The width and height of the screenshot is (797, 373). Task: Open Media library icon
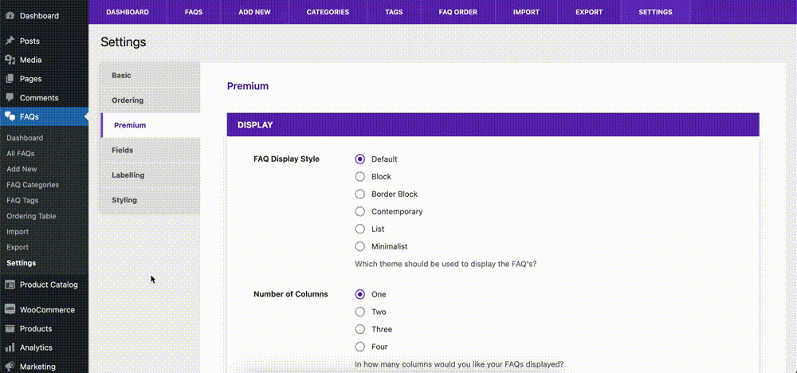pos(10,60)
